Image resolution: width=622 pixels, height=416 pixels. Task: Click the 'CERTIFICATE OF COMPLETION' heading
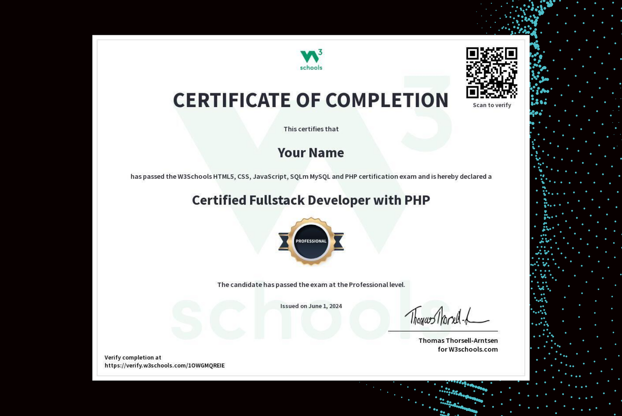[x=310, y=100]
